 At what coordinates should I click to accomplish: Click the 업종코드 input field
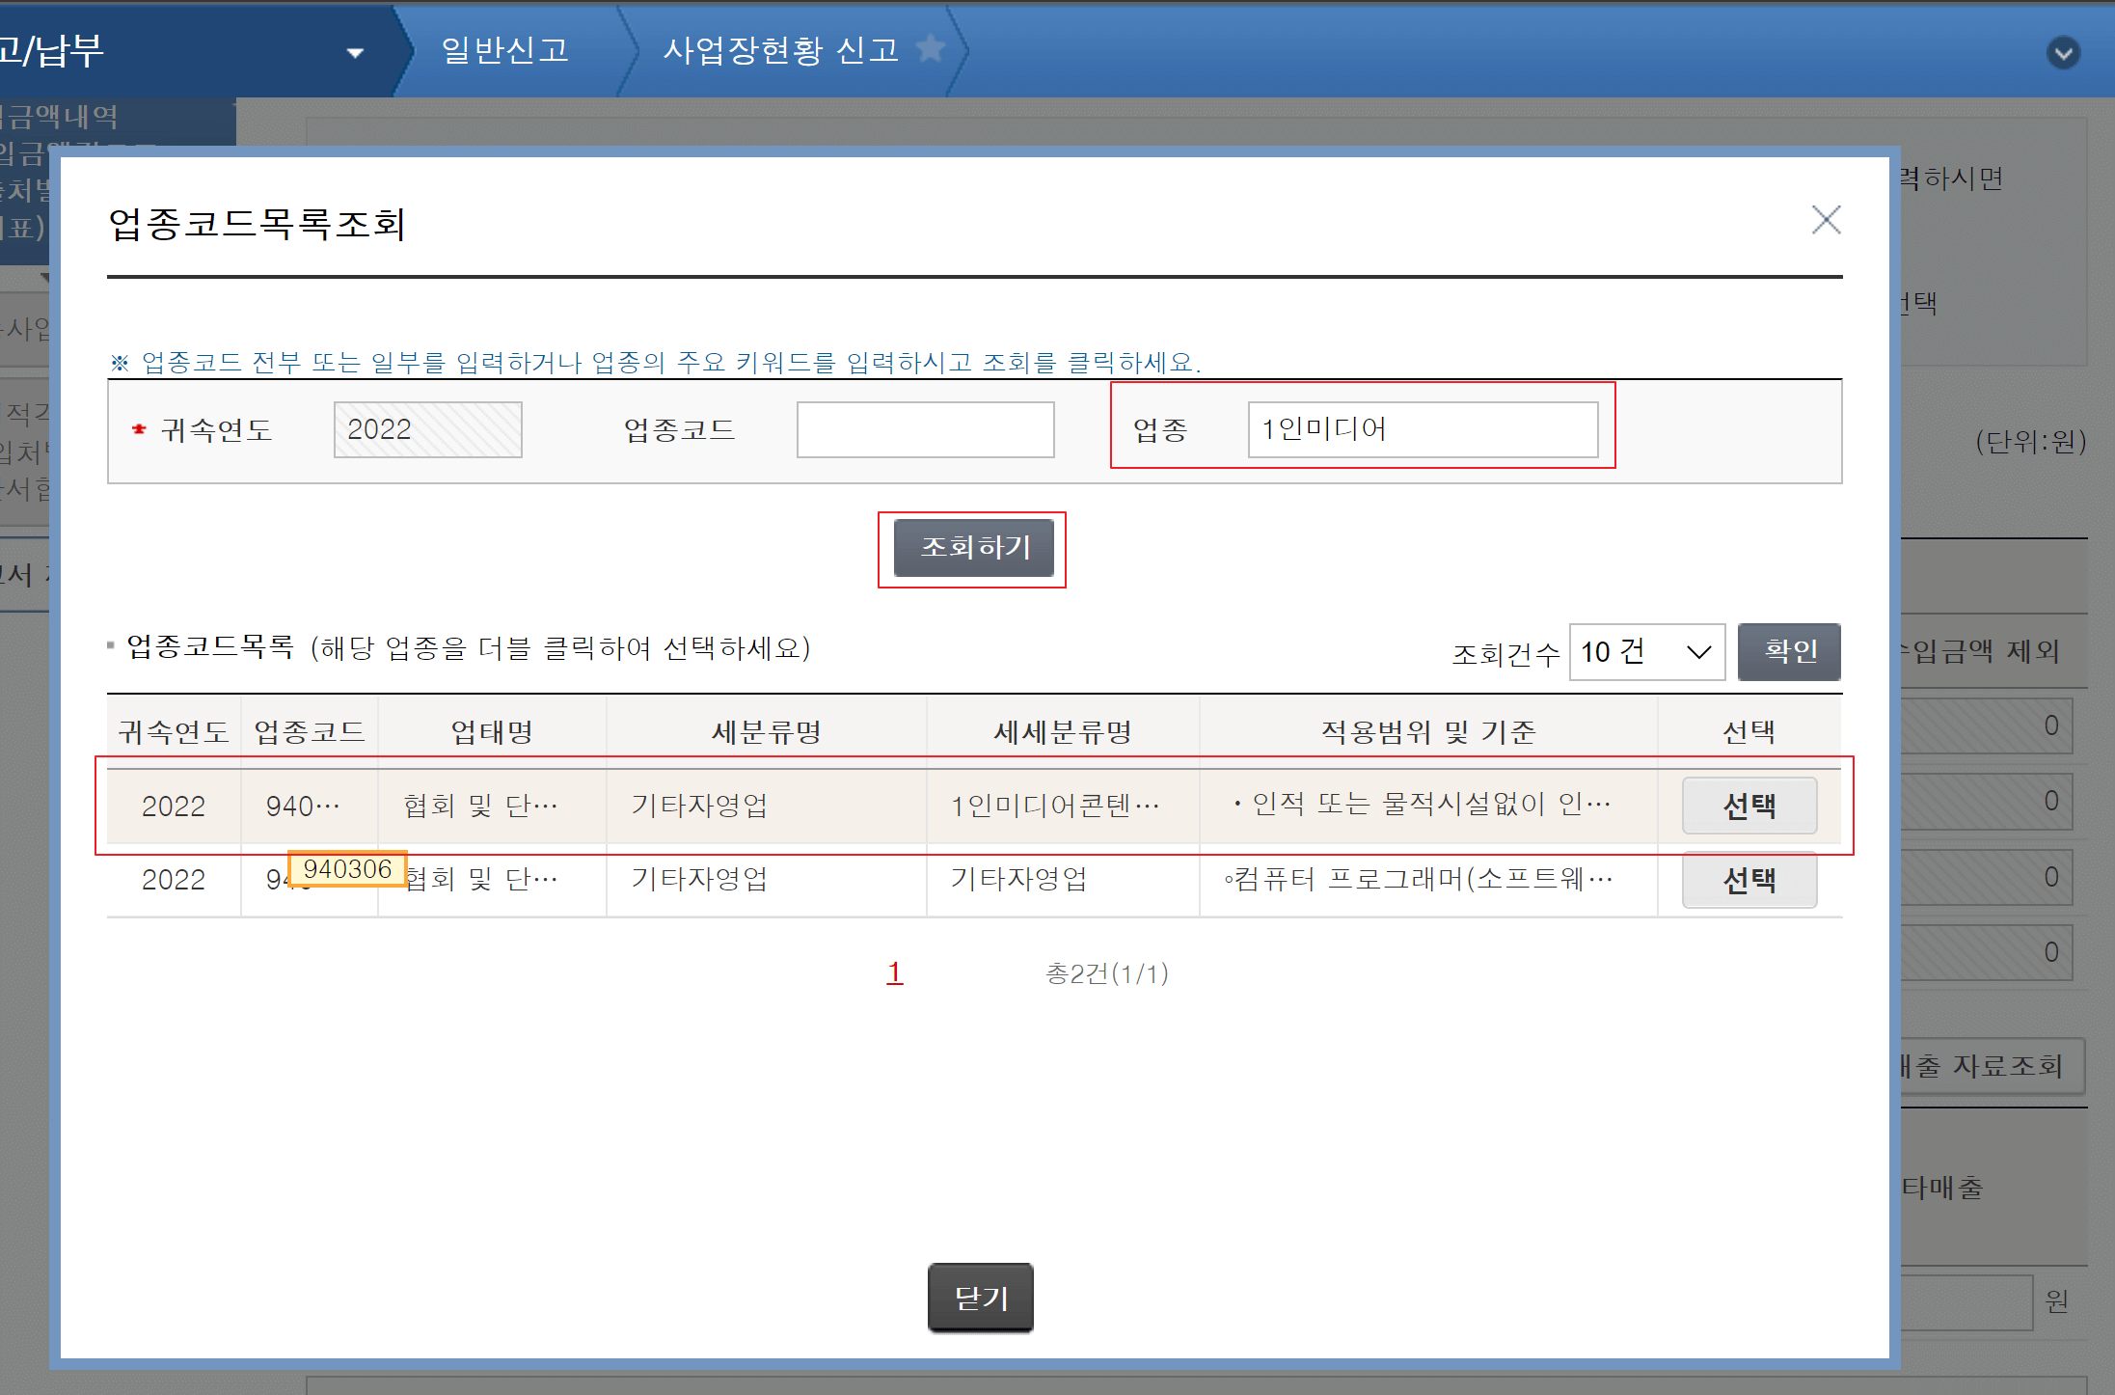(x=925, y=430)
